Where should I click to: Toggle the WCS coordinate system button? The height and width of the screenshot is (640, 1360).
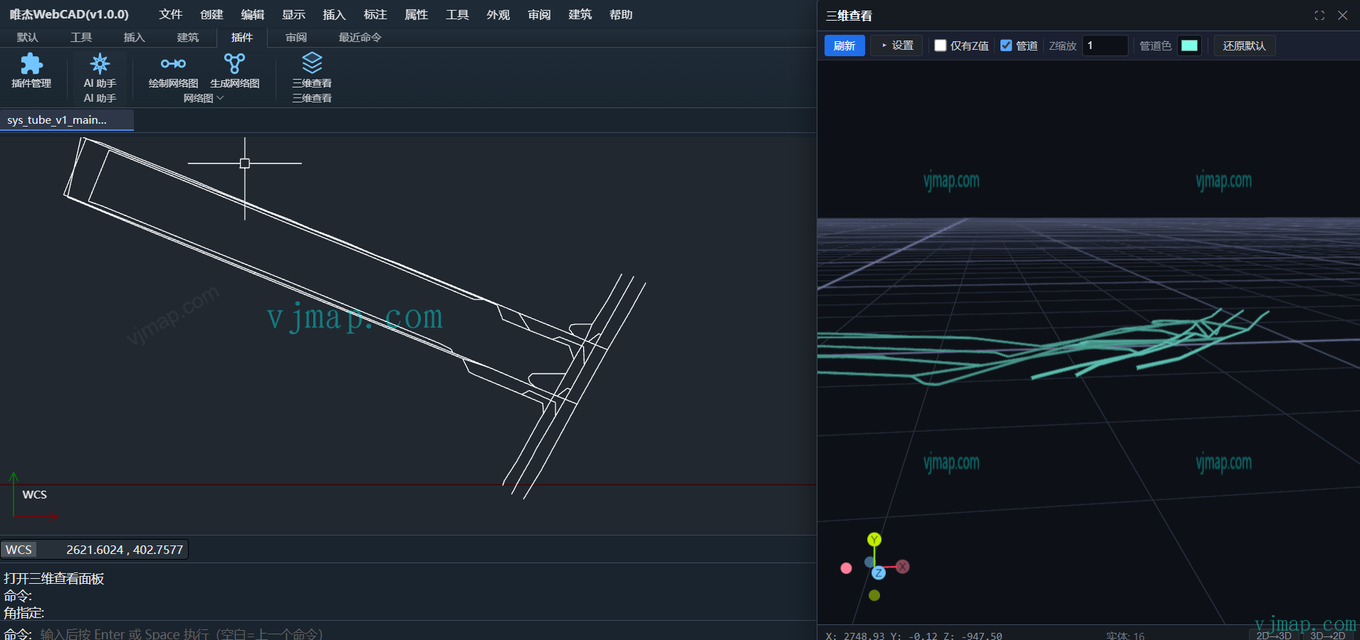tap(19, 550)
